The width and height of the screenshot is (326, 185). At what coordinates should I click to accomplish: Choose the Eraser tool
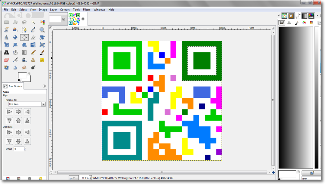coord(6,60)
